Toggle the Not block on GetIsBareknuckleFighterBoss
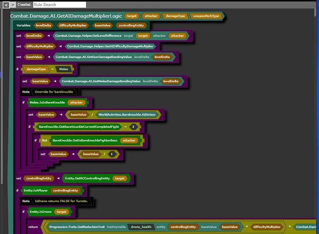319x234 pixels. click(44, 140)
